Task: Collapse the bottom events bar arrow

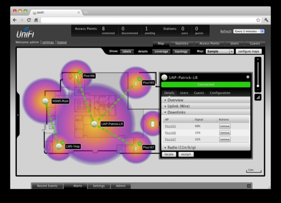Action: (249, 186)
